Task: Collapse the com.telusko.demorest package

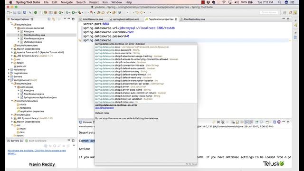Action: [15, 28]
